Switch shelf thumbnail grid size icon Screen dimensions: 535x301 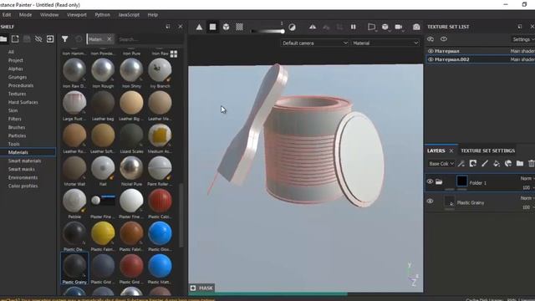[174, 54]
